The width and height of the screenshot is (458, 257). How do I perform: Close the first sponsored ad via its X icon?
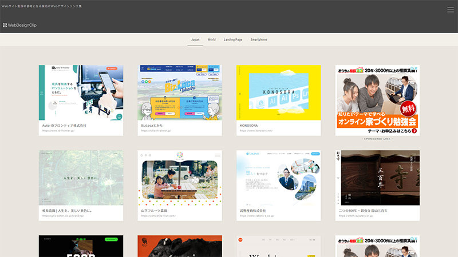point(416,69)
